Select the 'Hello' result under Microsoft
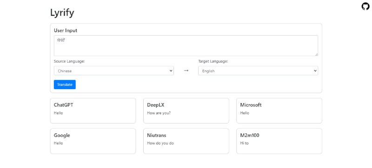The height and width of the screenshot is (168, 372). 245,113
